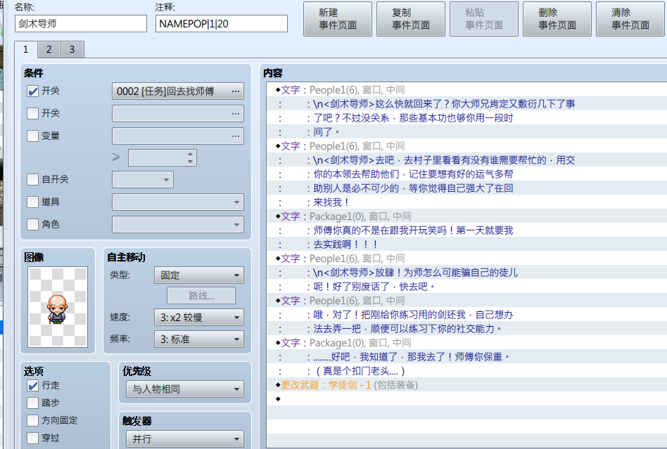Enable the second 开关 condition checkbox
The height and width of the screenshot is (449, 667).
point(33,113)
